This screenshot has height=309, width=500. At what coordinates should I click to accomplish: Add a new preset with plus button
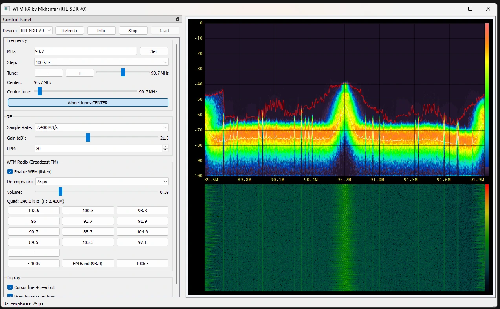coord(34,253)
